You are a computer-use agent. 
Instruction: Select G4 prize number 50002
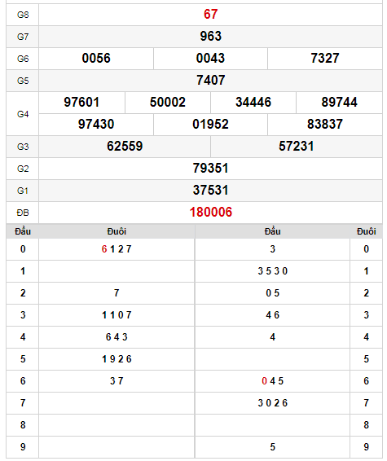tap(168, 103)
